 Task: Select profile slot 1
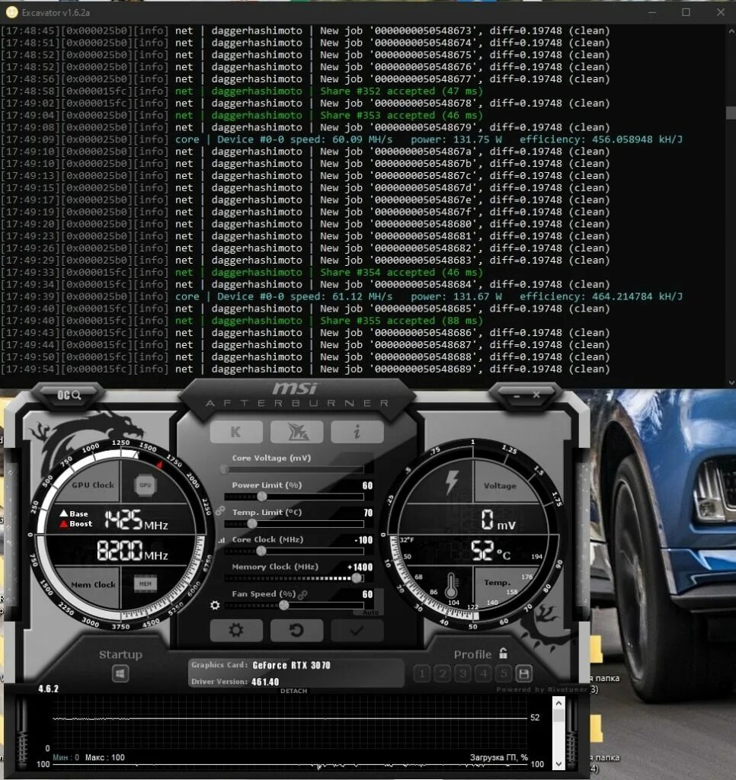[422, 674]
